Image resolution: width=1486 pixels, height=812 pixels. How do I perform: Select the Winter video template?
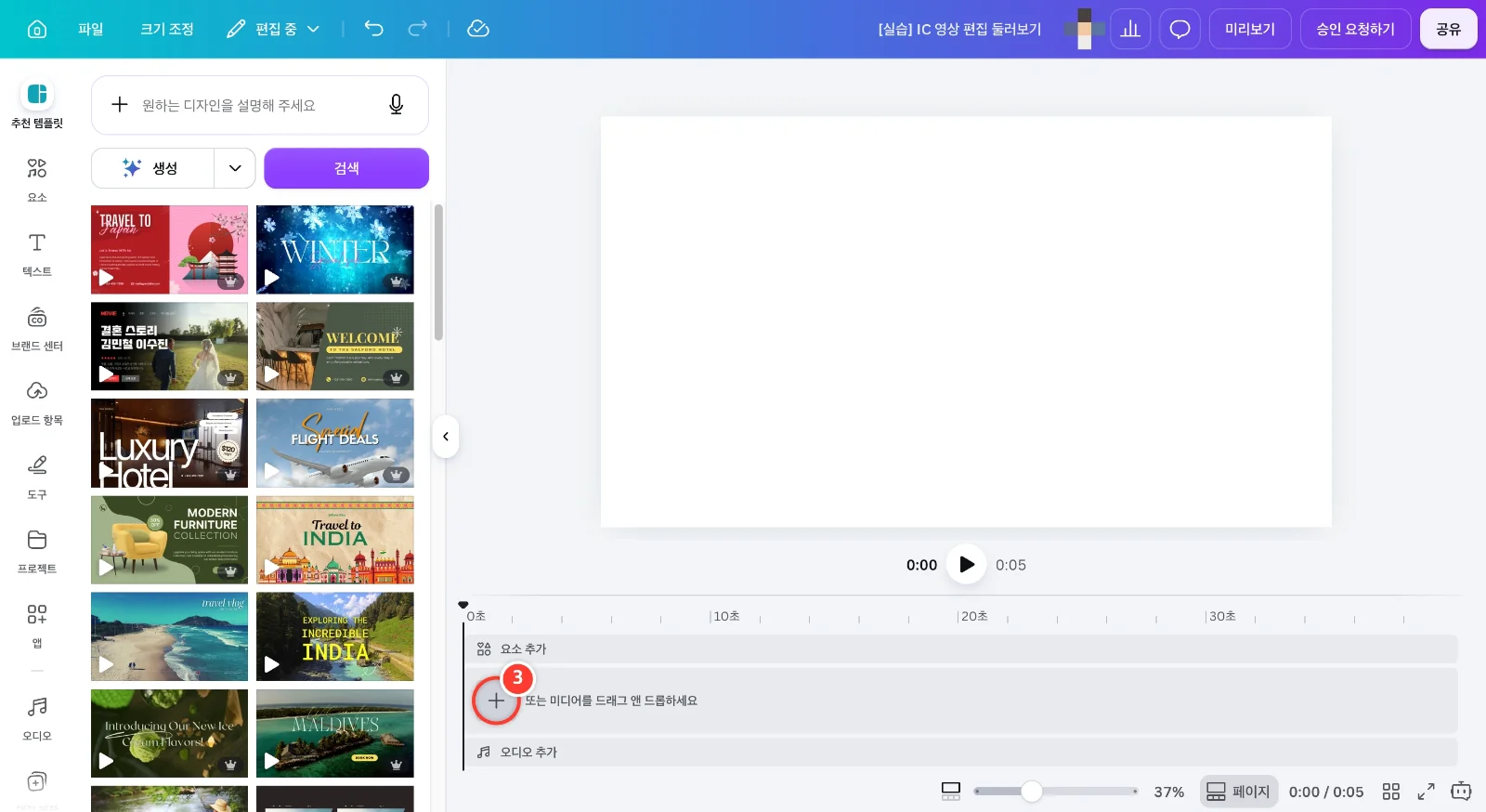tap(335, 250)
